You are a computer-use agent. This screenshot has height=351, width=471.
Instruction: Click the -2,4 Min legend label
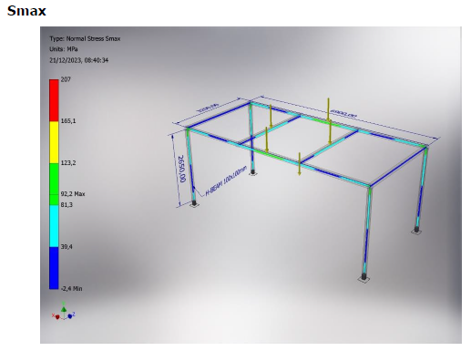(72, 288)
